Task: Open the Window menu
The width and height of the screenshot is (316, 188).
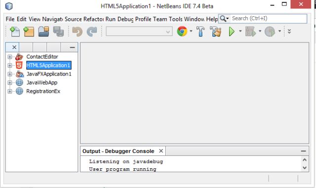Action: tap(194, 19)
